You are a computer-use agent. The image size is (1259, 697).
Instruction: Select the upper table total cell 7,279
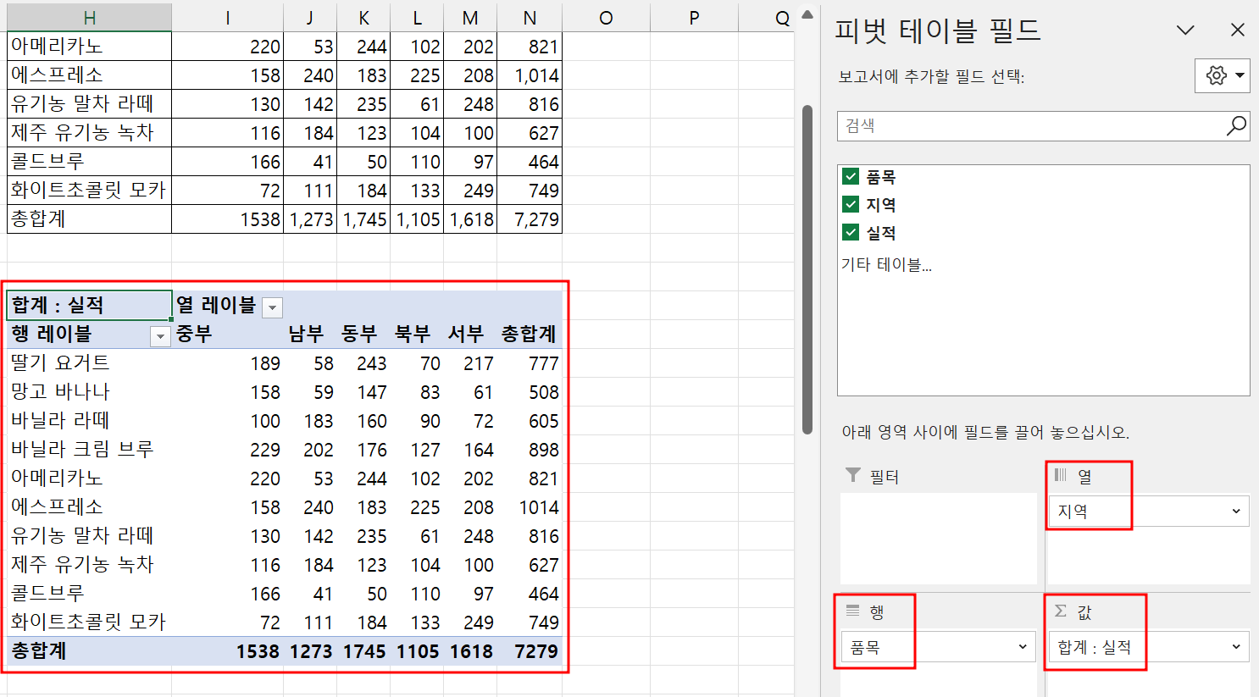pos(530,219)
